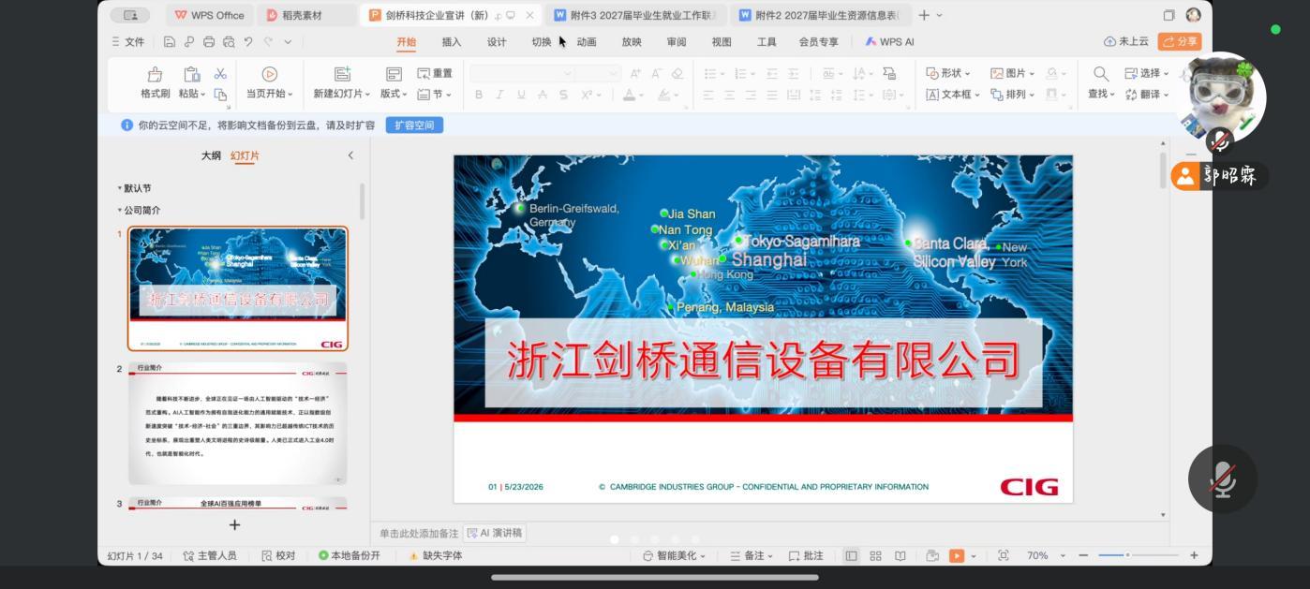1310x589 pixels.
Task: Click the orange Share (分享) button
Action: [x=1180, y=42]
